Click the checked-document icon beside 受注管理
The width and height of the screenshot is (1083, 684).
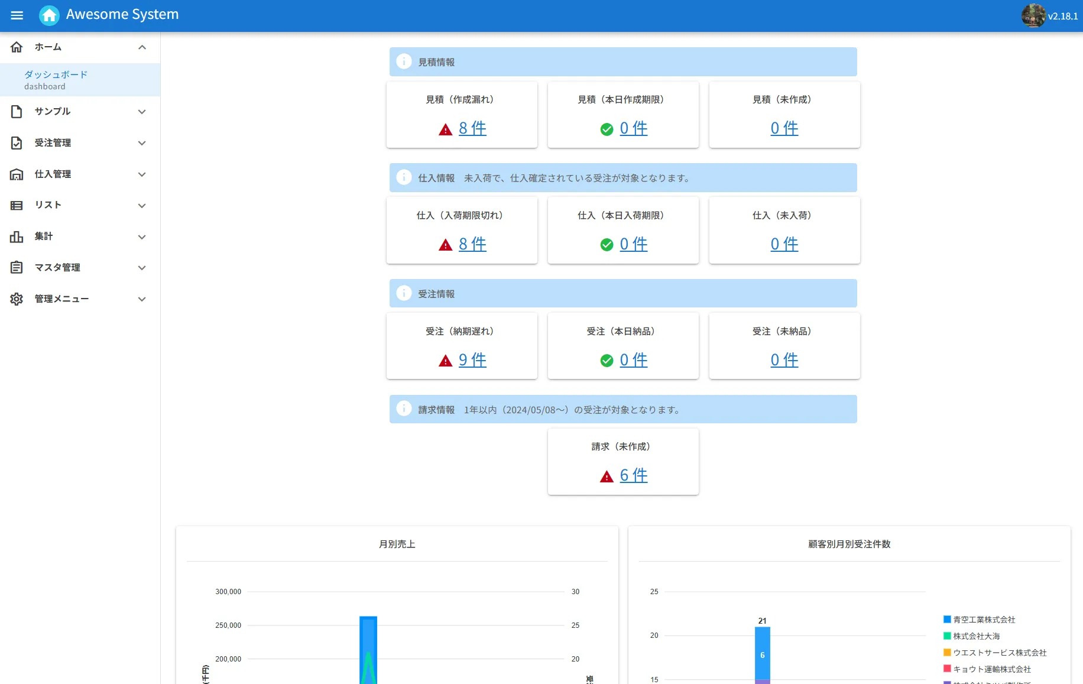[x=17, y=142]
